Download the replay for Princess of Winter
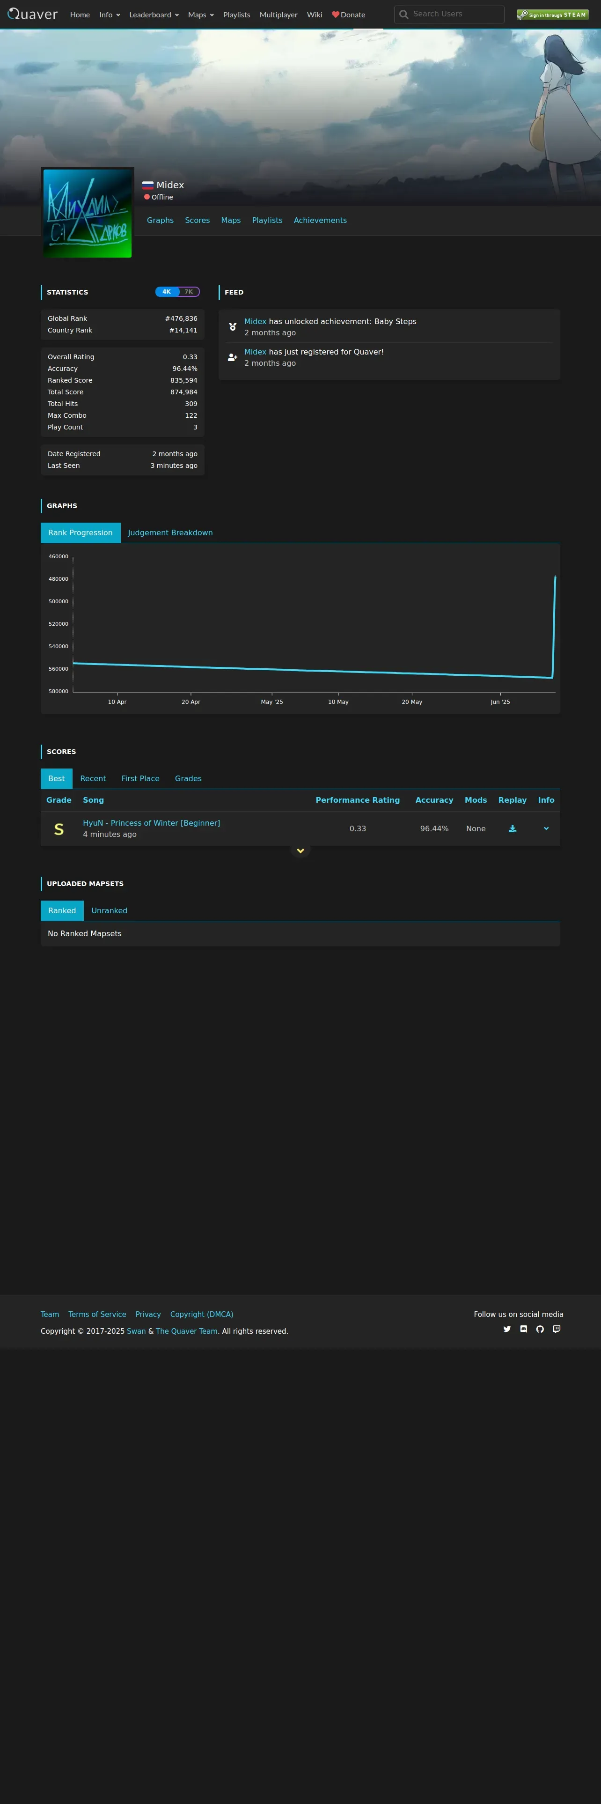The height and width of the screenshot is (1804, 601). pyautogui.click(x=512, y=828)
